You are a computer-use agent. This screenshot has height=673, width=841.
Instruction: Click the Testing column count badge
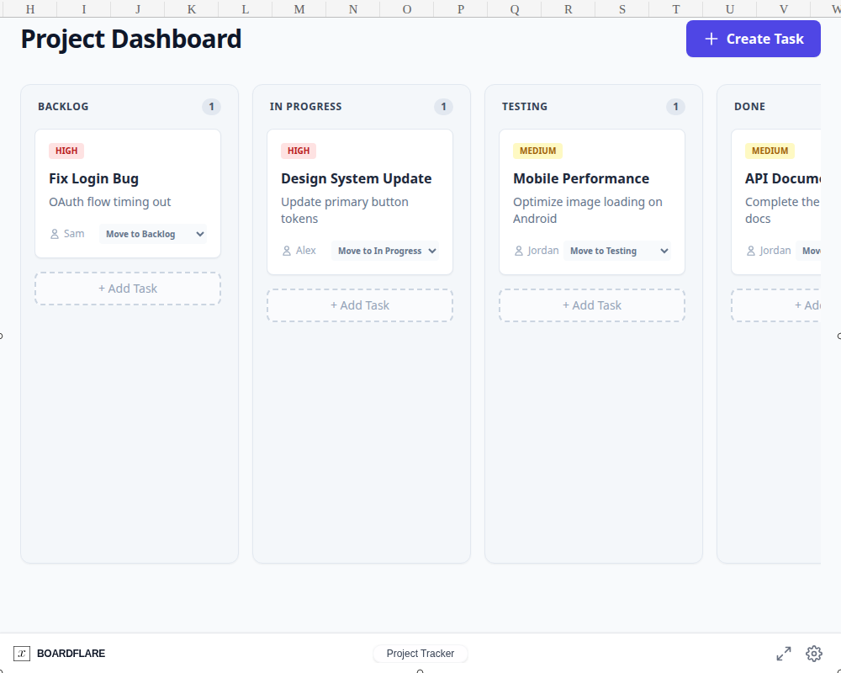click(x=676, y=107)
